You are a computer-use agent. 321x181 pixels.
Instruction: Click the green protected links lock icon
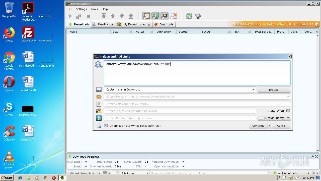point(99,118)
